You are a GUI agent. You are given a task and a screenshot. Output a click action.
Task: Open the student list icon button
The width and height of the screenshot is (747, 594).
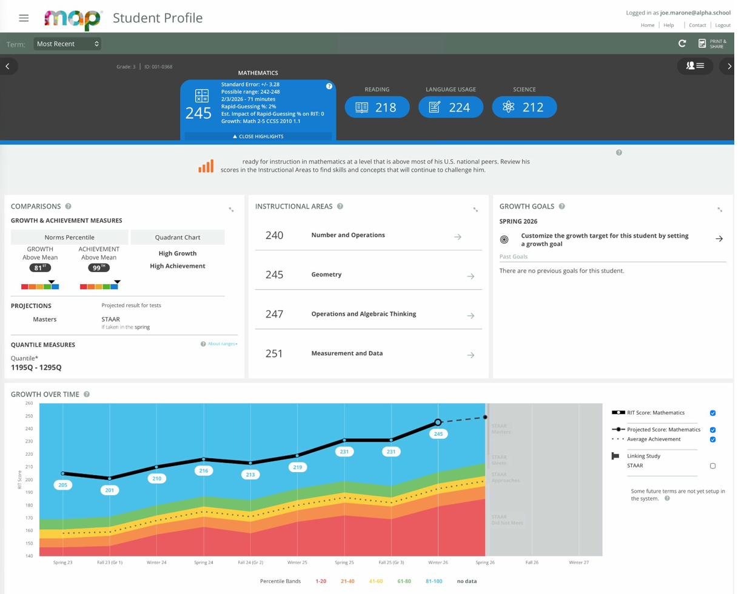coord(695,65)
